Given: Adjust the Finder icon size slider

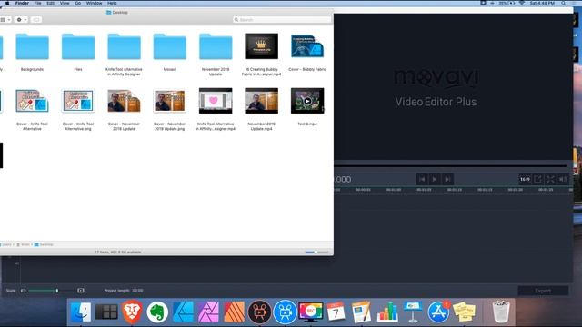Looking at the screenshot, I should point(316,253).
